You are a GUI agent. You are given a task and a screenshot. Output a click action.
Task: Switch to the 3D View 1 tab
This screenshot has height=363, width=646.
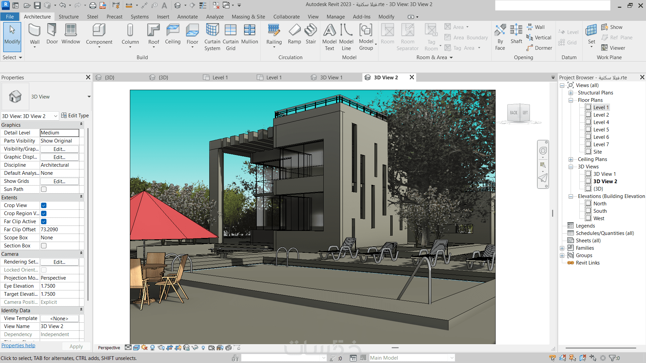coord(331,78)
